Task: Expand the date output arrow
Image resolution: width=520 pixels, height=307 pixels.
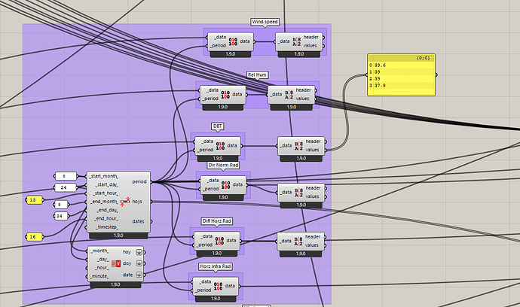Action: click(x=139, y=274)
